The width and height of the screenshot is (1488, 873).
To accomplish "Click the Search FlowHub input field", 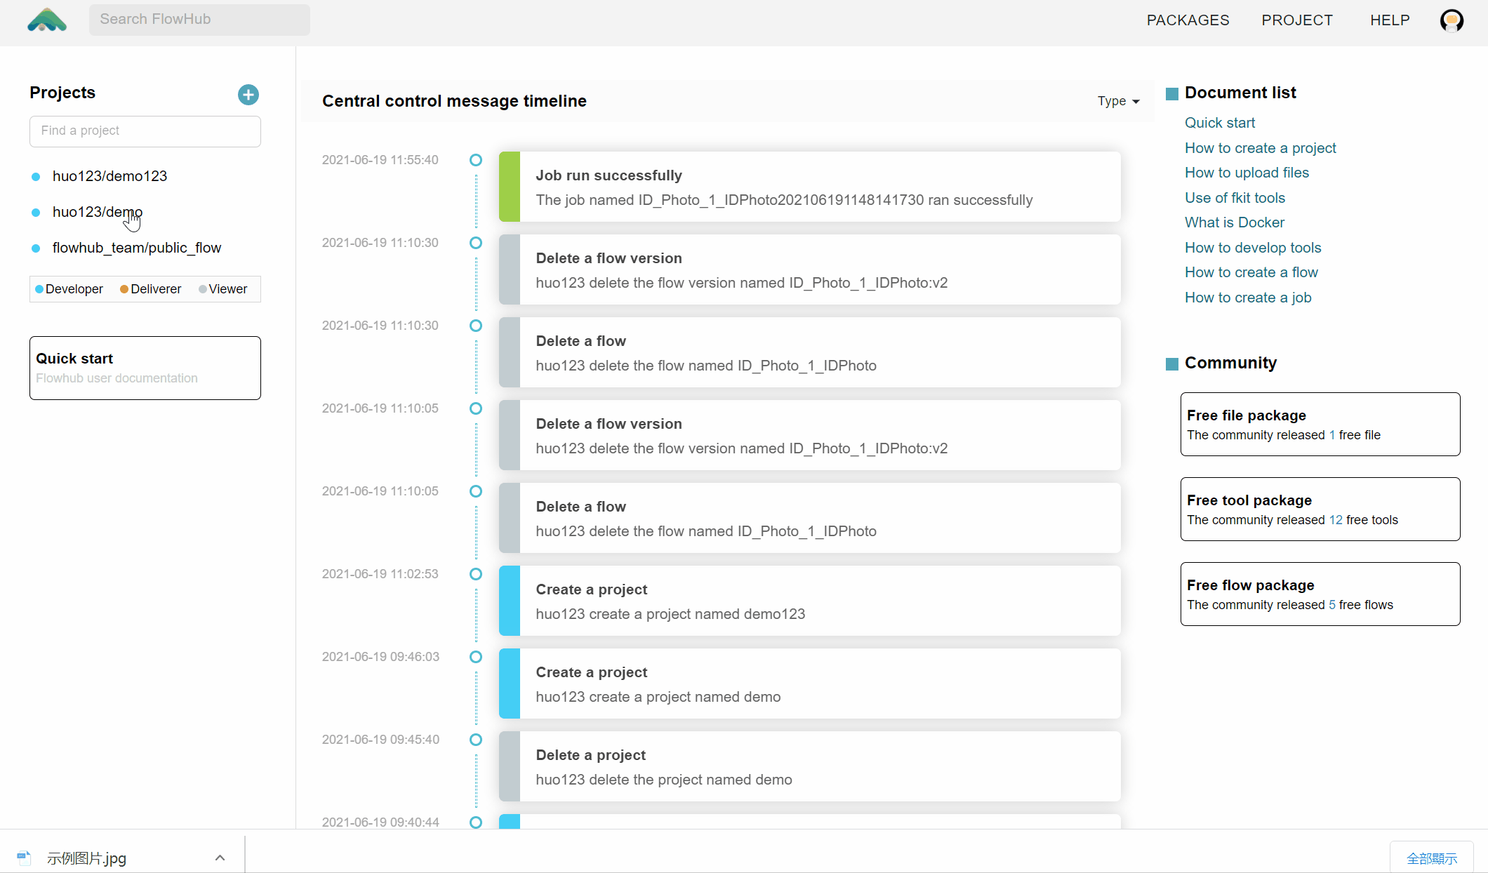I will tap(199, 20).
